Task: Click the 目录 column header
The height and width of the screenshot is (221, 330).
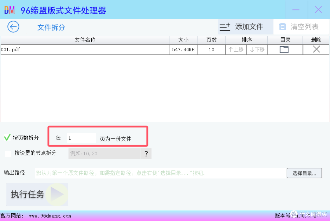Action: pos(285,40)
